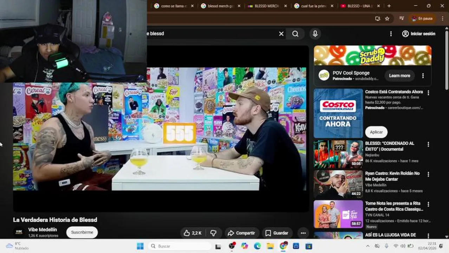Click the weather widget 8°C Nublado
The image size is (449, 253).
(x=18, y=246)
